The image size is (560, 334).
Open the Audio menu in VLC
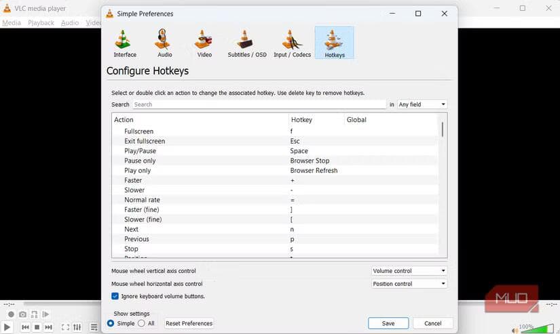[x=70, y=23]
